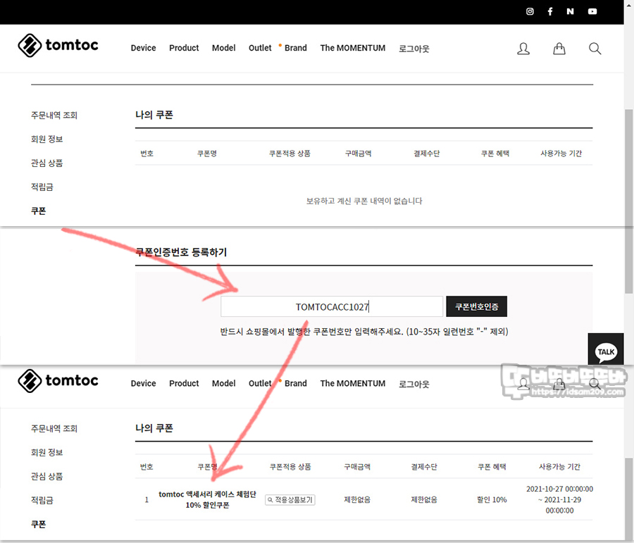Open the shopping bag icon in upper header
Screen dimensions: 634x543
click(x=559, y=49)
